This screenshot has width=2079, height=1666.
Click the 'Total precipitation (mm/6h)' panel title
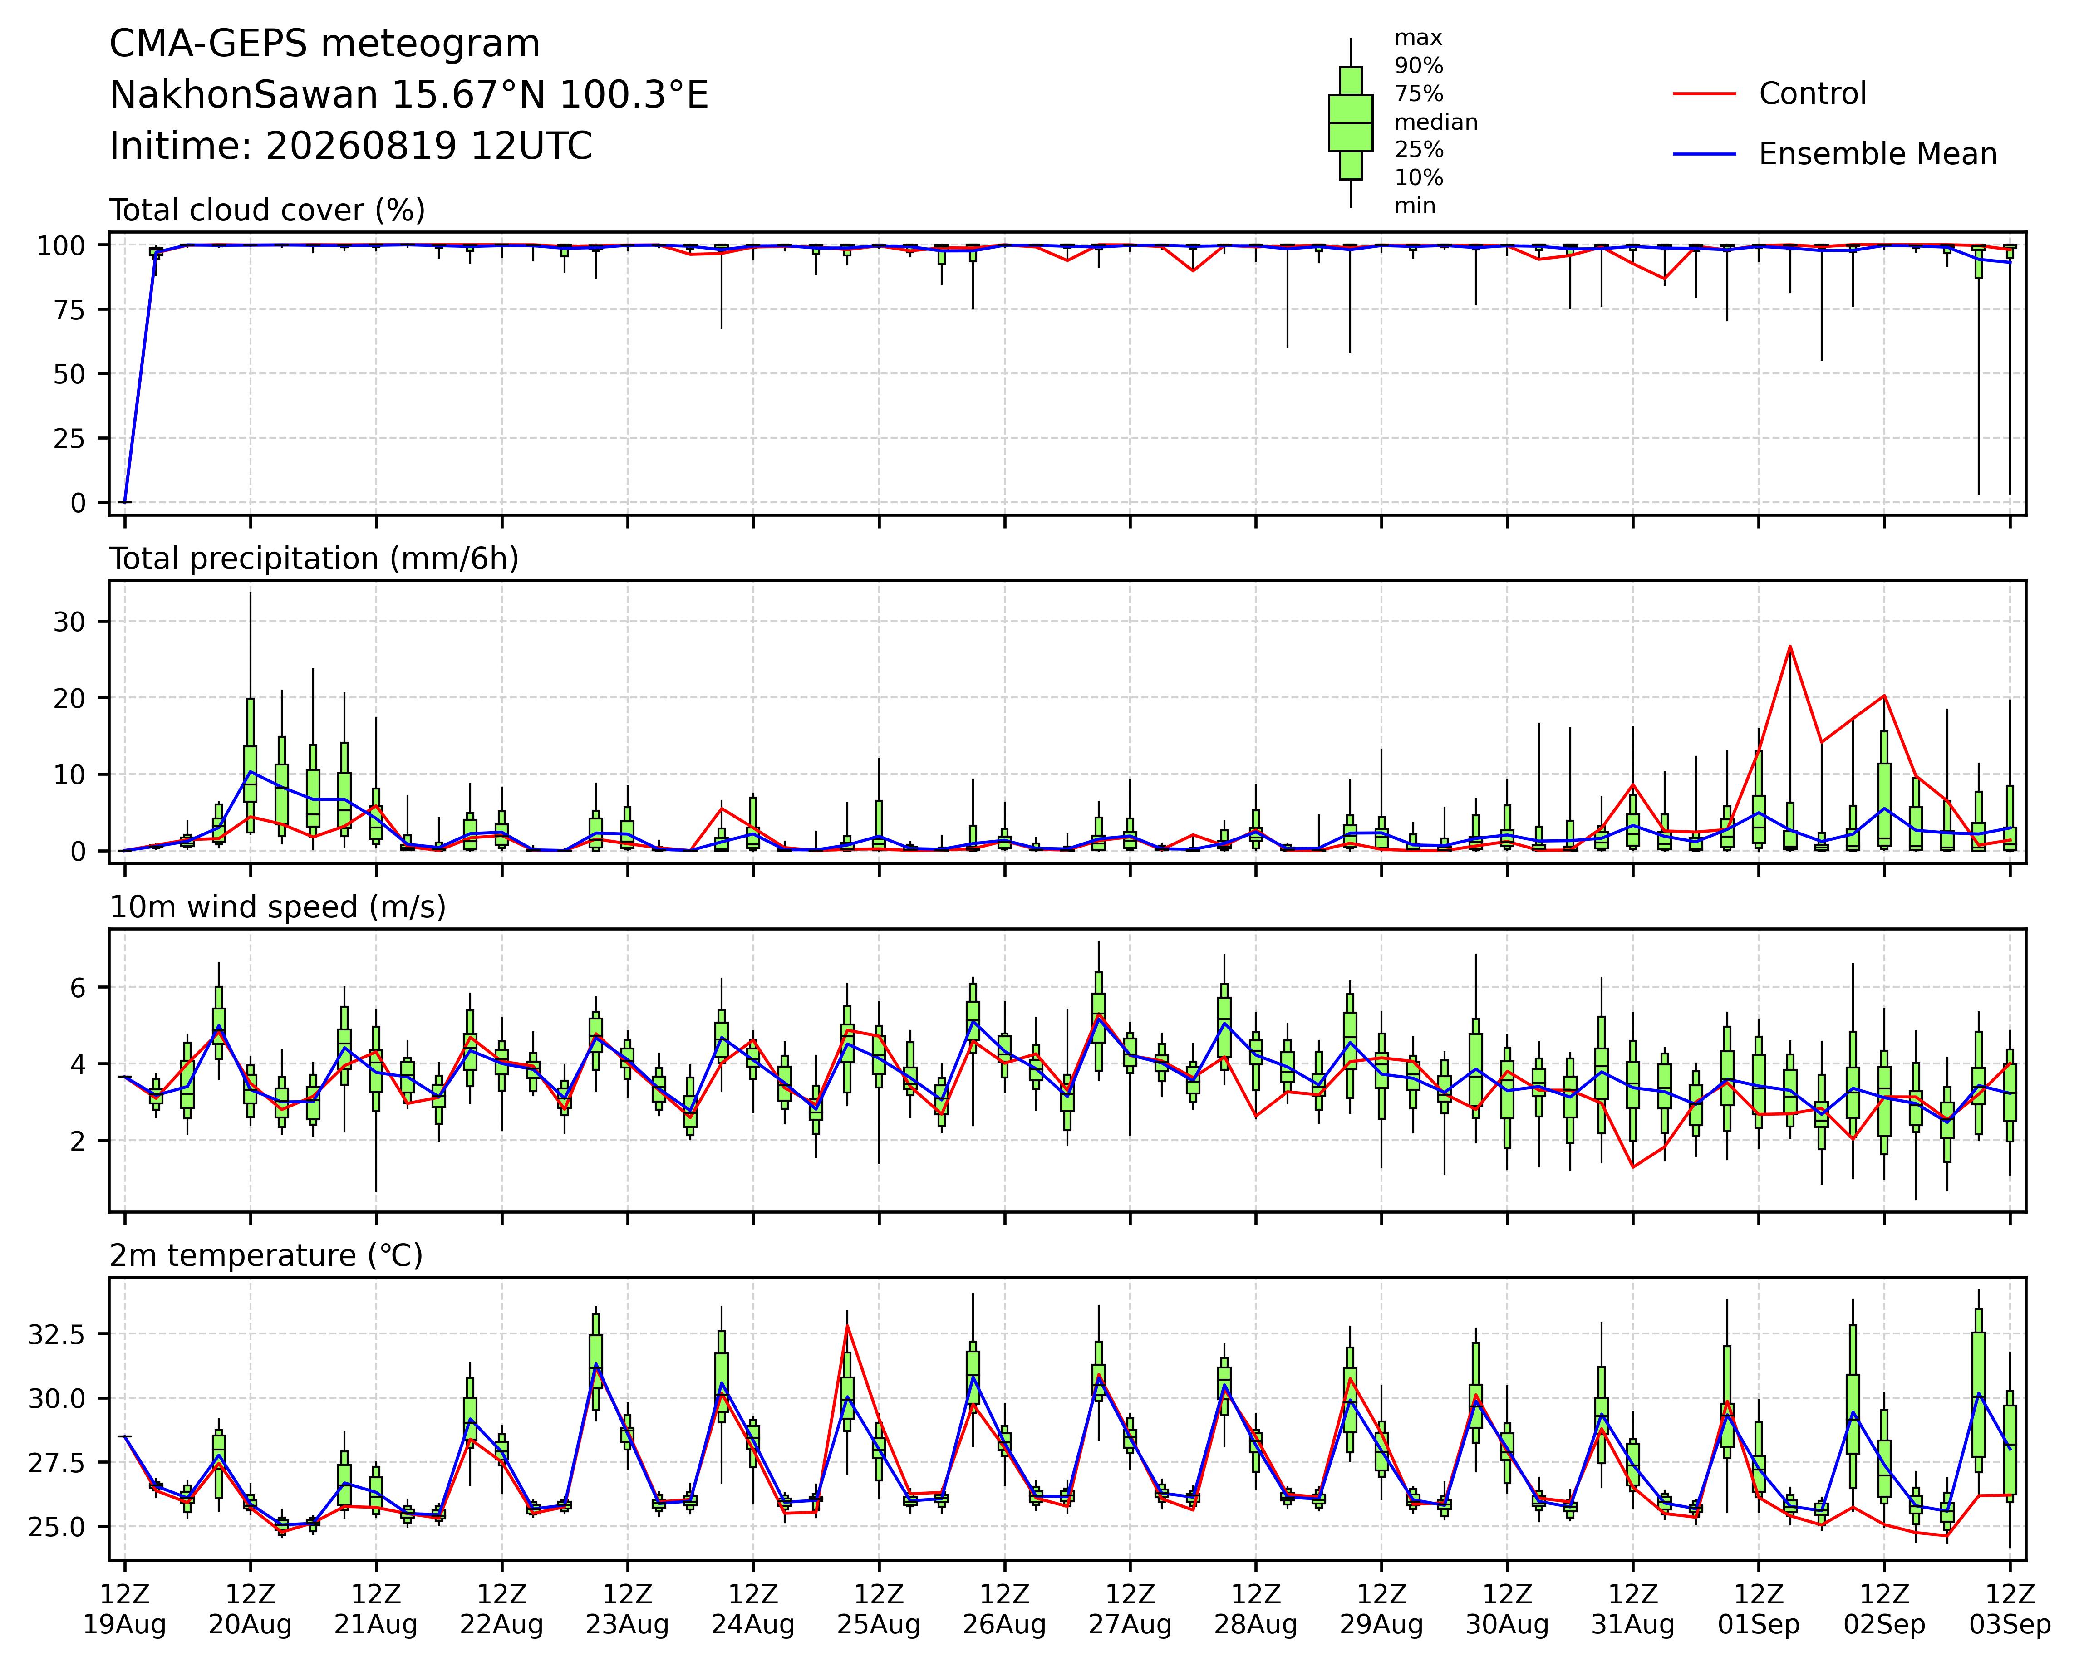315,559
